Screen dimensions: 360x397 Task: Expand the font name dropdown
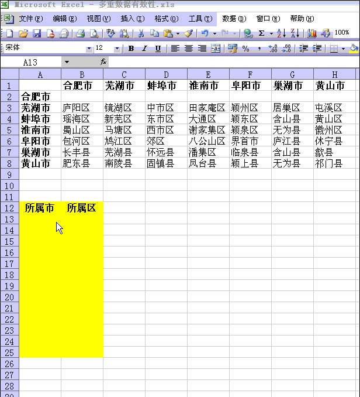[x=89, y=49]
